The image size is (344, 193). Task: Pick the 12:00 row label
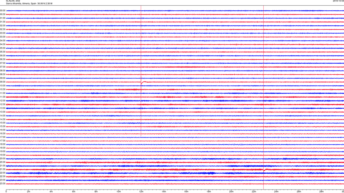point(3,101)
